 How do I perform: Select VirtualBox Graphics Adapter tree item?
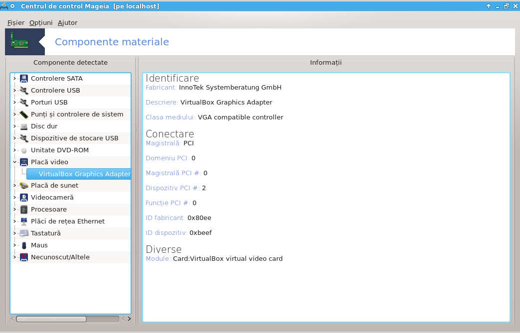click(x=79, y=174)
